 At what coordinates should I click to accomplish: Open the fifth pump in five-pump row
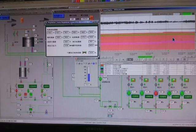(x=182, y=93)
